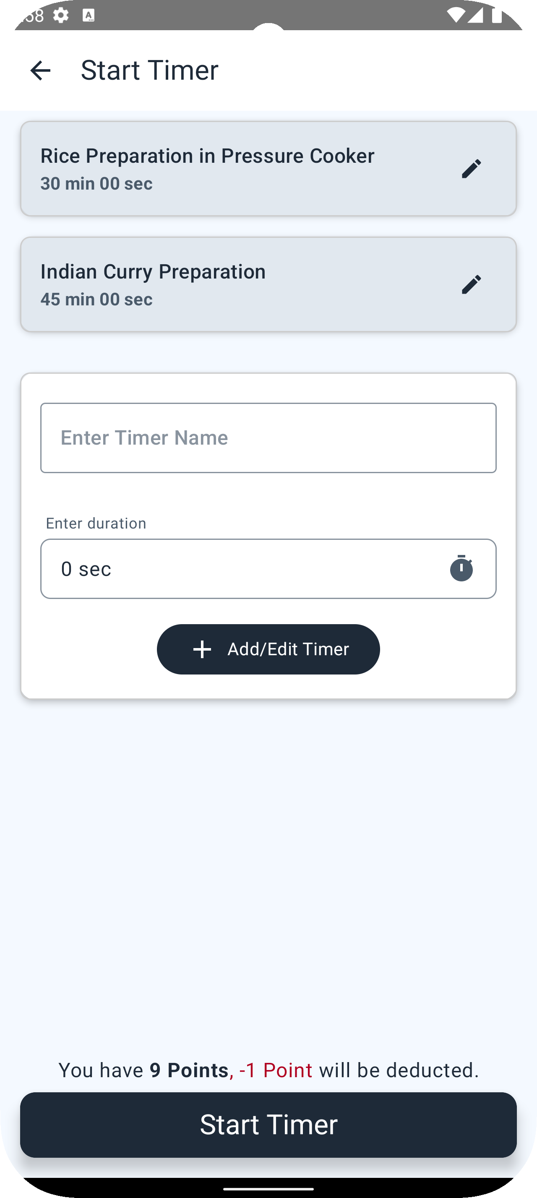Viewport: 537px width, 1198px height.
Task: Click the plus icon on Add/Edit Timer
Action: click(x=202, y=649)
